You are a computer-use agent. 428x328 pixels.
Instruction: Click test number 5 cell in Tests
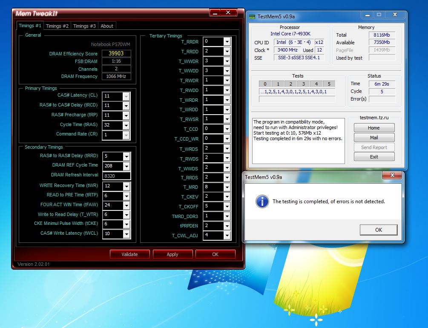click(329, 84)
